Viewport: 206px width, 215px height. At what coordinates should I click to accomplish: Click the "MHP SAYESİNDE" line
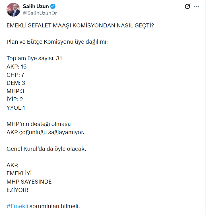29,182
